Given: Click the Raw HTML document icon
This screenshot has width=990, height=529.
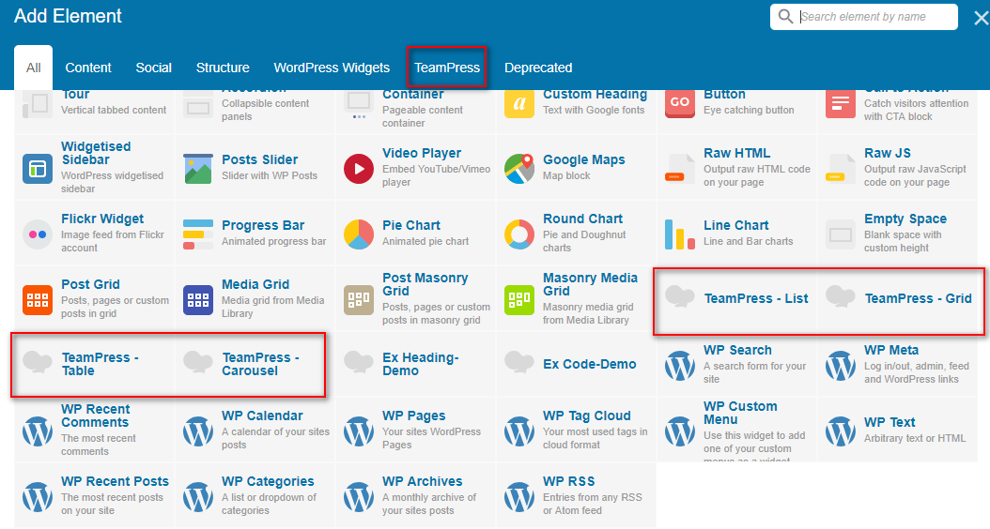Looking at the screenshot, I should [x=680, y=168].
